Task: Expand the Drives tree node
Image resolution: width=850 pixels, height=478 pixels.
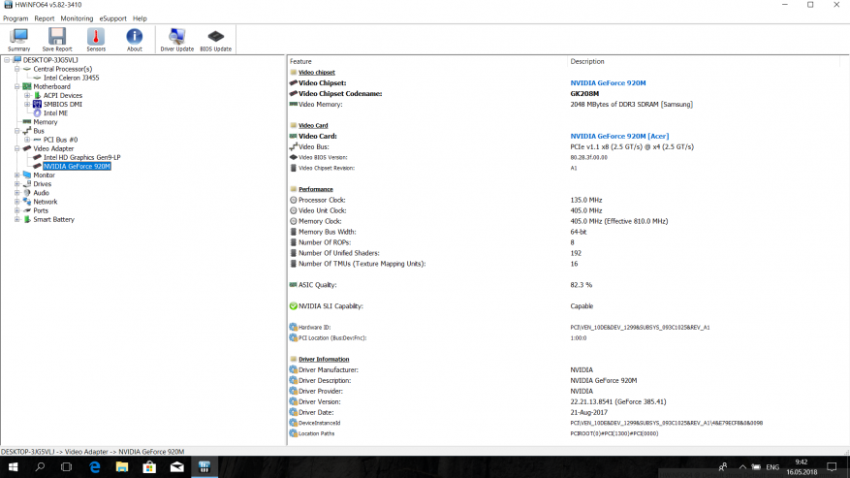Action: coord(17,184)
